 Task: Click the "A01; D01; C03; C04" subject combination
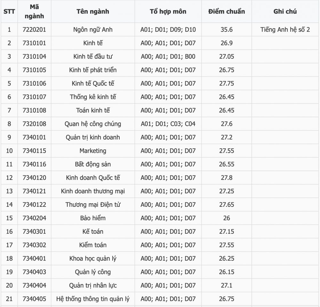168,124
